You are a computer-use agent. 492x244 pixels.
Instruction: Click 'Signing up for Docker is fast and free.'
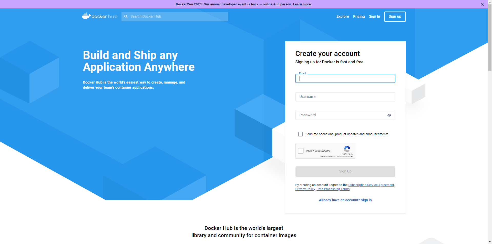(330, 62)
